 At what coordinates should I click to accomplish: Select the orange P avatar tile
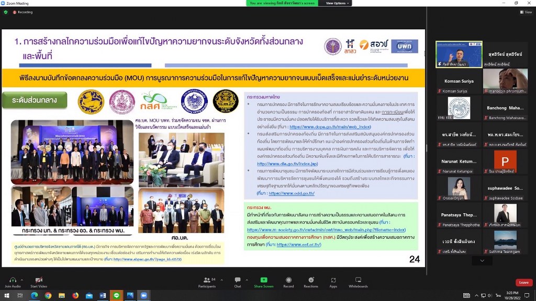tap(505, 161)
